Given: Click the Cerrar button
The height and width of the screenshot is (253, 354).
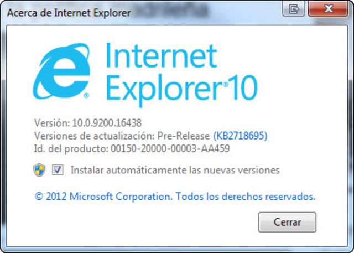Looking at the screenshot, I should pyautogui.click(x=287, y=222).
